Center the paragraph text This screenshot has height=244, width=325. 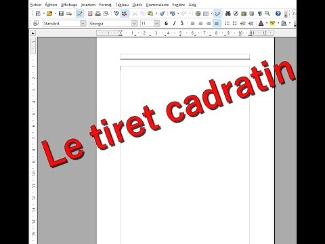tap(200, 23)
